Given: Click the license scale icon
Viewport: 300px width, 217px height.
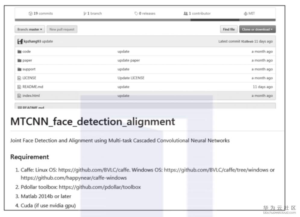Looking at the screenshot, I should tap(245, 14).
